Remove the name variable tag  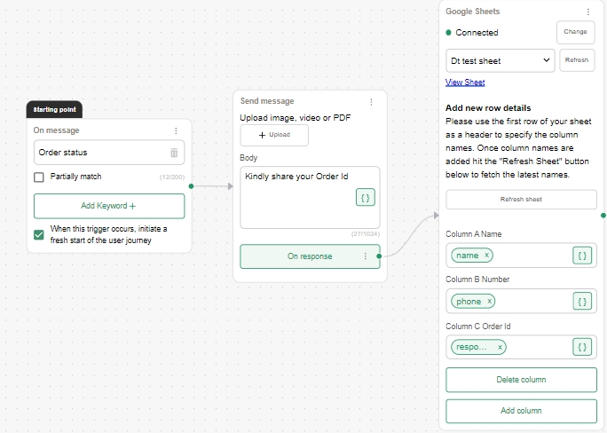486,256
